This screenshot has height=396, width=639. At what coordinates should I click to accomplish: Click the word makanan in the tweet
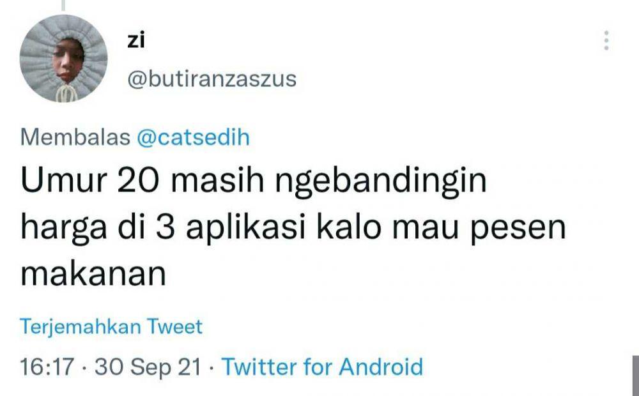click(93, 274)
